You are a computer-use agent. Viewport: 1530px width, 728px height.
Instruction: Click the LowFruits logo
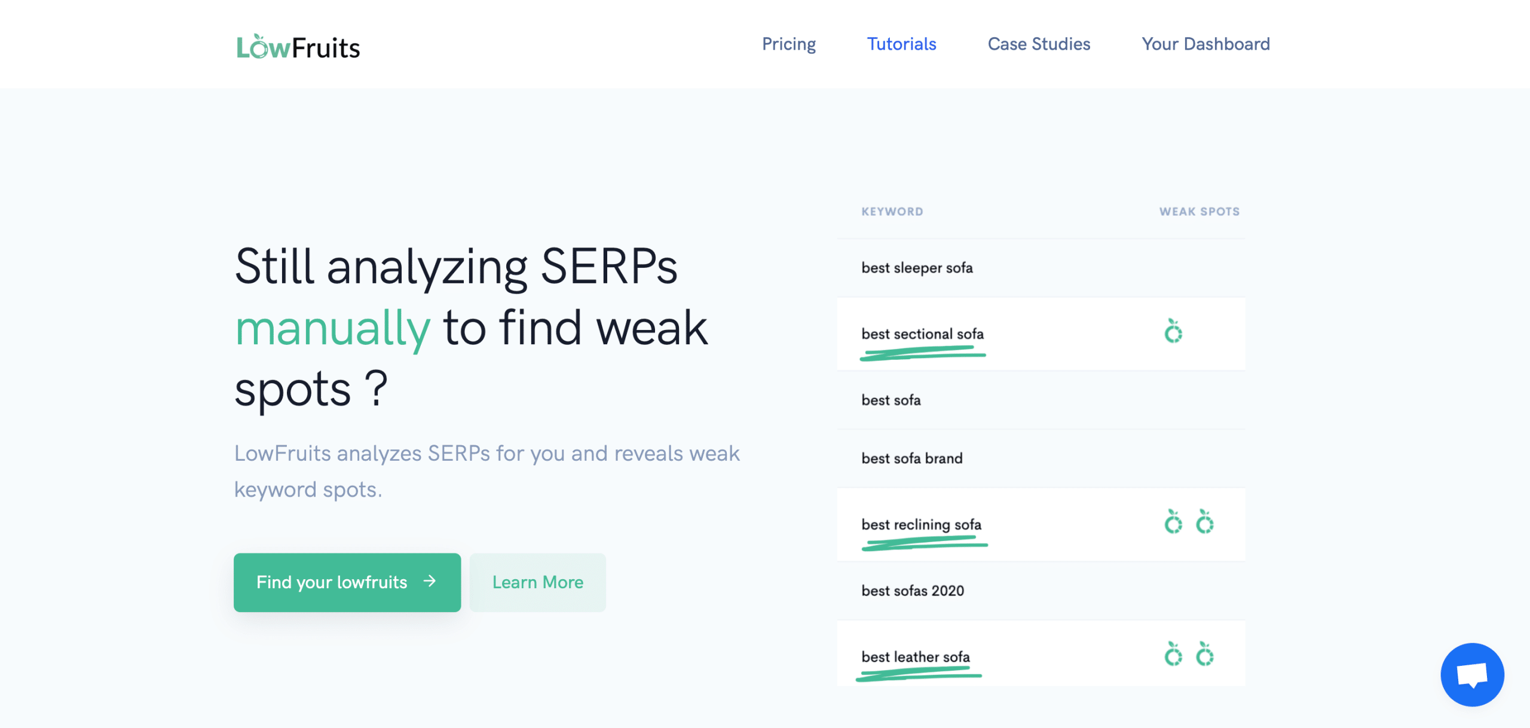298,47
